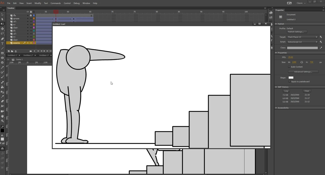The height and width of the screenshot is (175, 325).
Task: Select the Text tool in the toolbar
Action: (2, 43)
